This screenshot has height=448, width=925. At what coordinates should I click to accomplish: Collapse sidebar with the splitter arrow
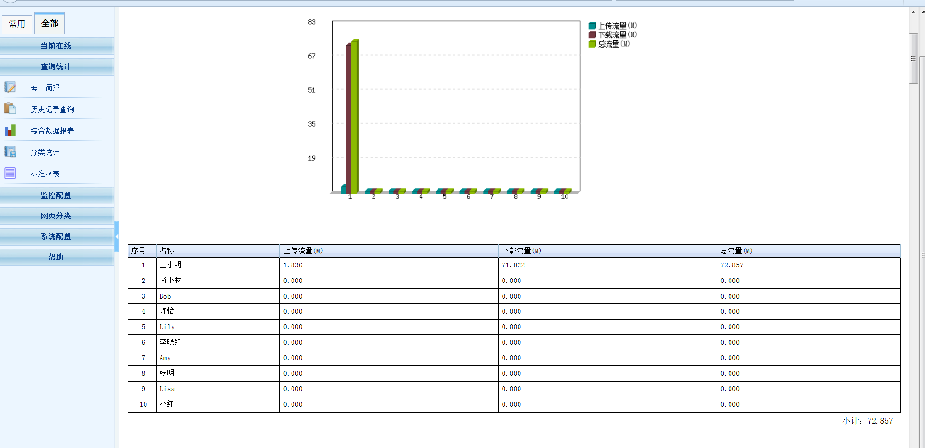[117, 236]
